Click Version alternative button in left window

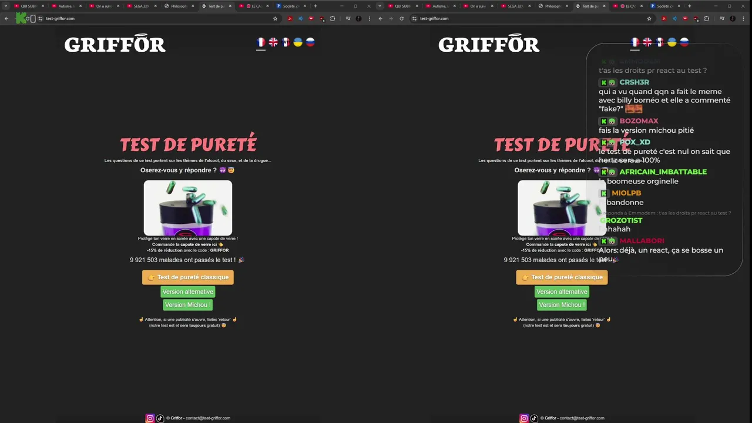coord(188,291)
